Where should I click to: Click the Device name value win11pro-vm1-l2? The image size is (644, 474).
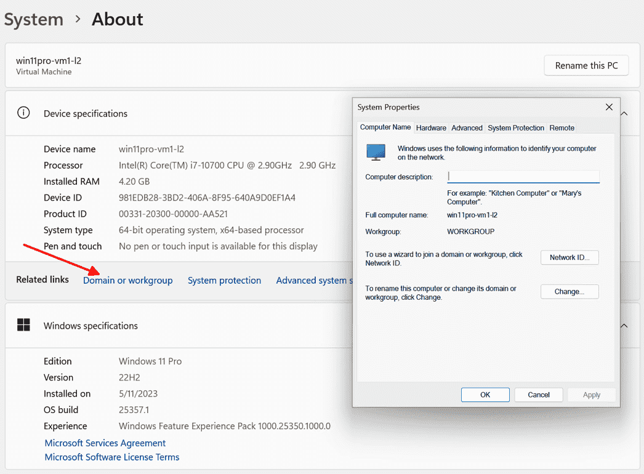point(151,149)
